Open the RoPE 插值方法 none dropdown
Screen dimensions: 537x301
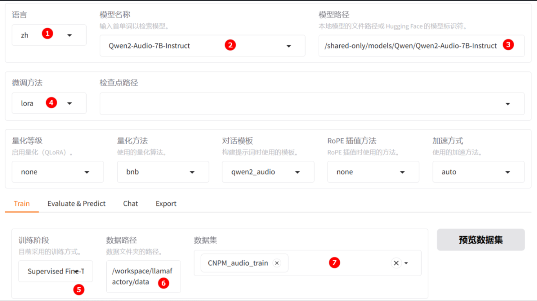[373, 172]
